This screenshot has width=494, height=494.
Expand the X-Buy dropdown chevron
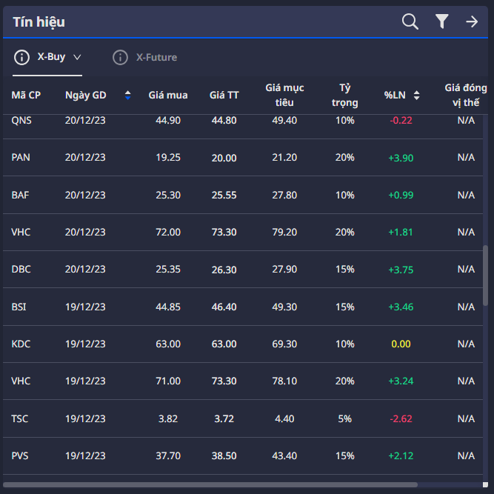(x=77, y=57)
